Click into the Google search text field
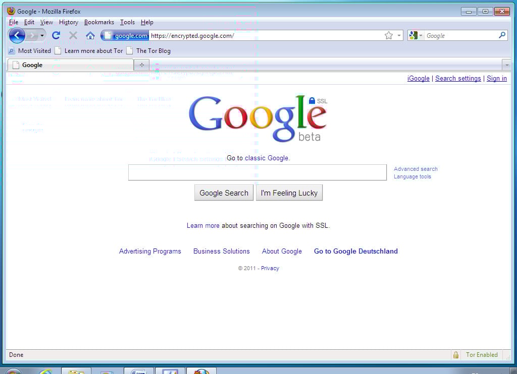This screenshot has width=517, height=374. [x=257, y=172]
